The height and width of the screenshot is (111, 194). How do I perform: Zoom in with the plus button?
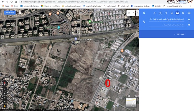click(x=5, y=98)
